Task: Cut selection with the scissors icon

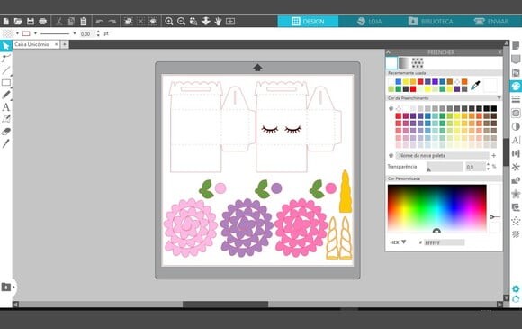Action: coord(58,22)
